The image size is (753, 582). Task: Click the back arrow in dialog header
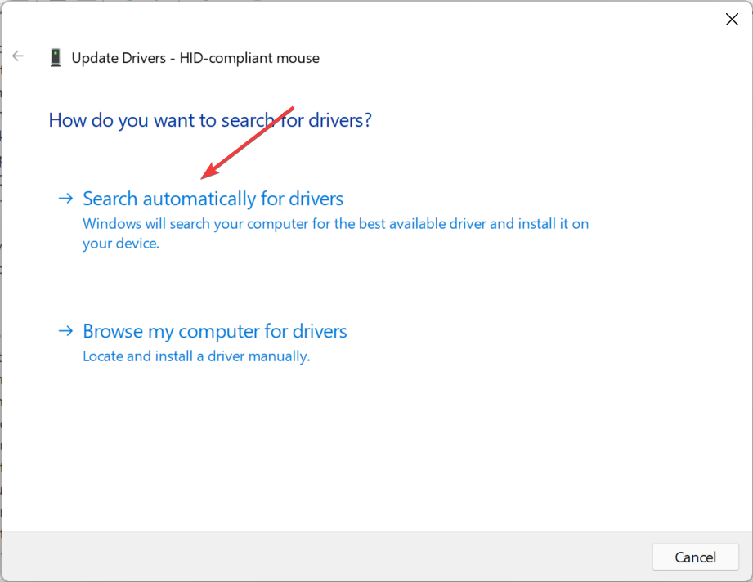click(x=18, y=57)
